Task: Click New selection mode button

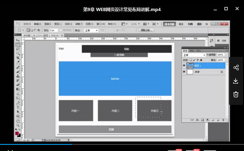Action: (x=28, y=30)
